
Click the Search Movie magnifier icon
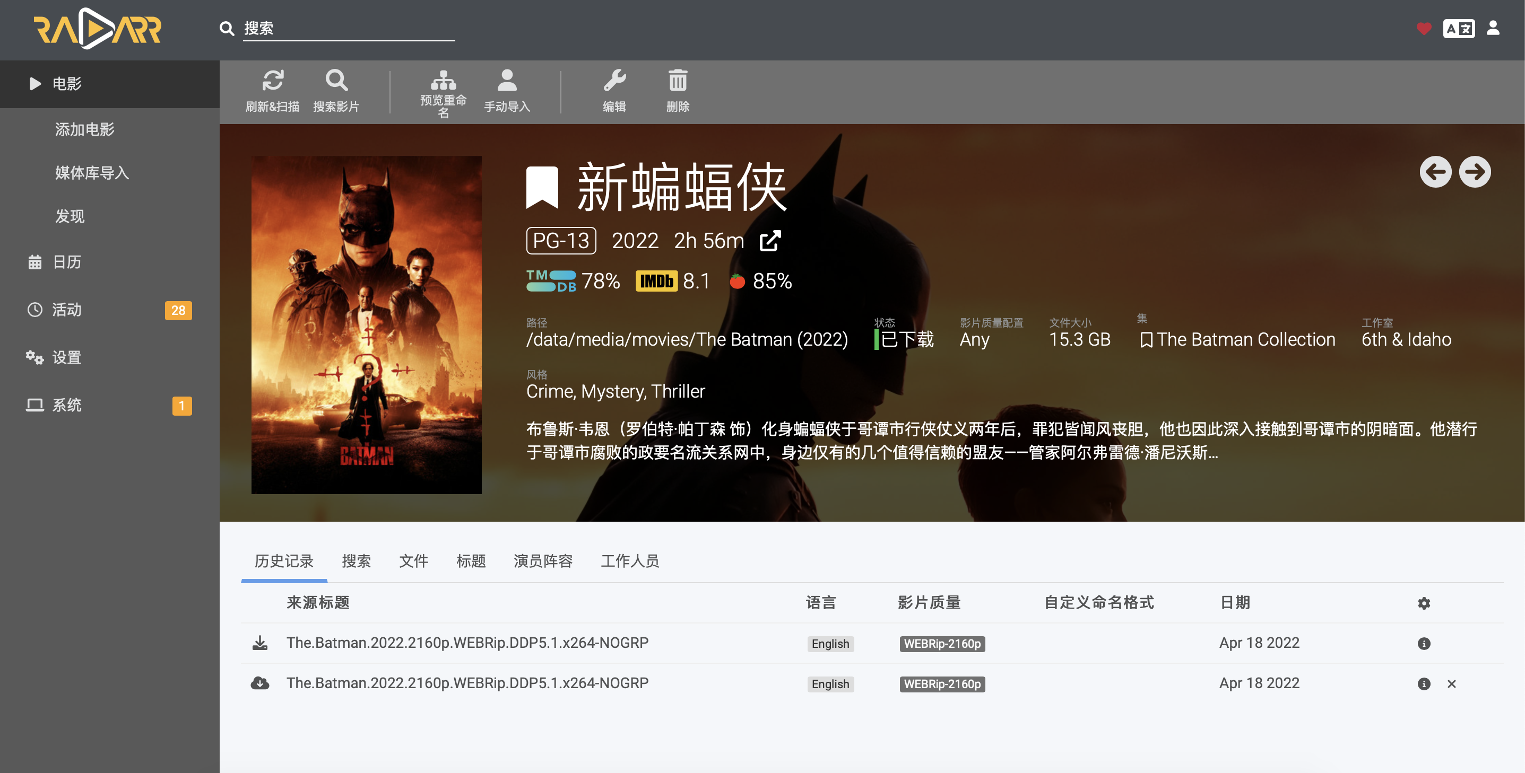tap(336, 81)
